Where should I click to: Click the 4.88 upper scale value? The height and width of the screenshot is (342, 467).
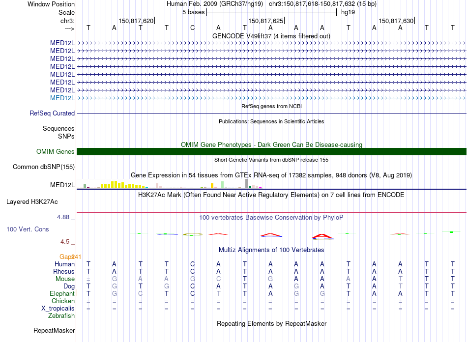coord(63,217)
